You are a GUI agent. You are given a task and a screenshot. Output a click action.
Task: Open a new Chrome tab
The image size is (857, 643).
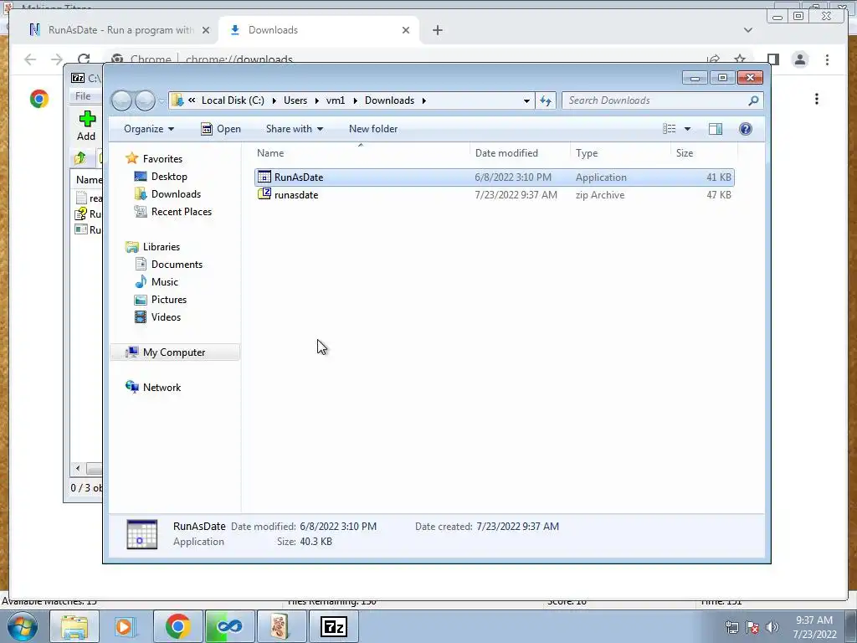[x=437, y=30]
